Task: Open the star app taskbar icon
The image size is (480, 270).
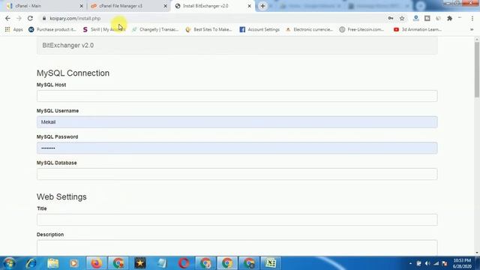Action: [140, 263]
